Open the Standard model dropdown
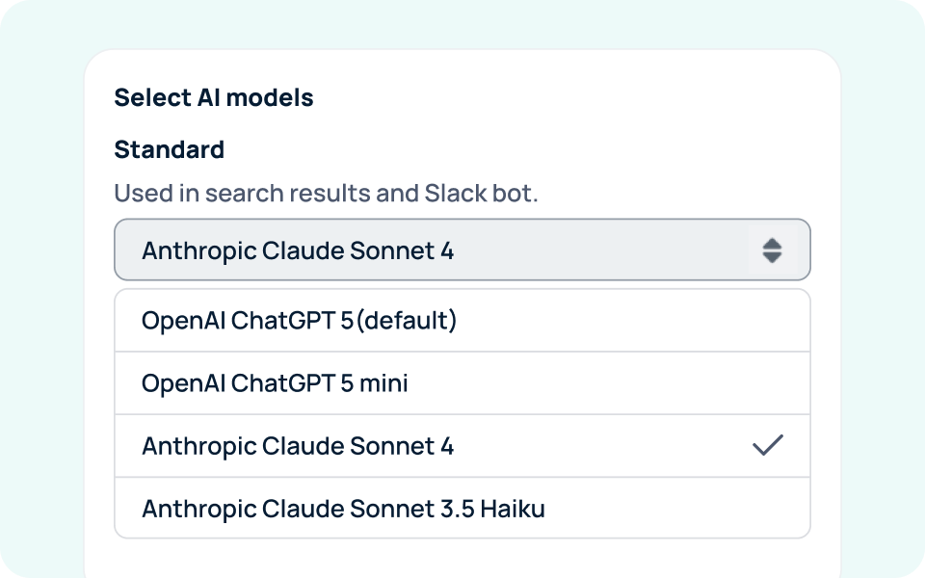The height and width of the screenshot is (578, 925). 462,250
